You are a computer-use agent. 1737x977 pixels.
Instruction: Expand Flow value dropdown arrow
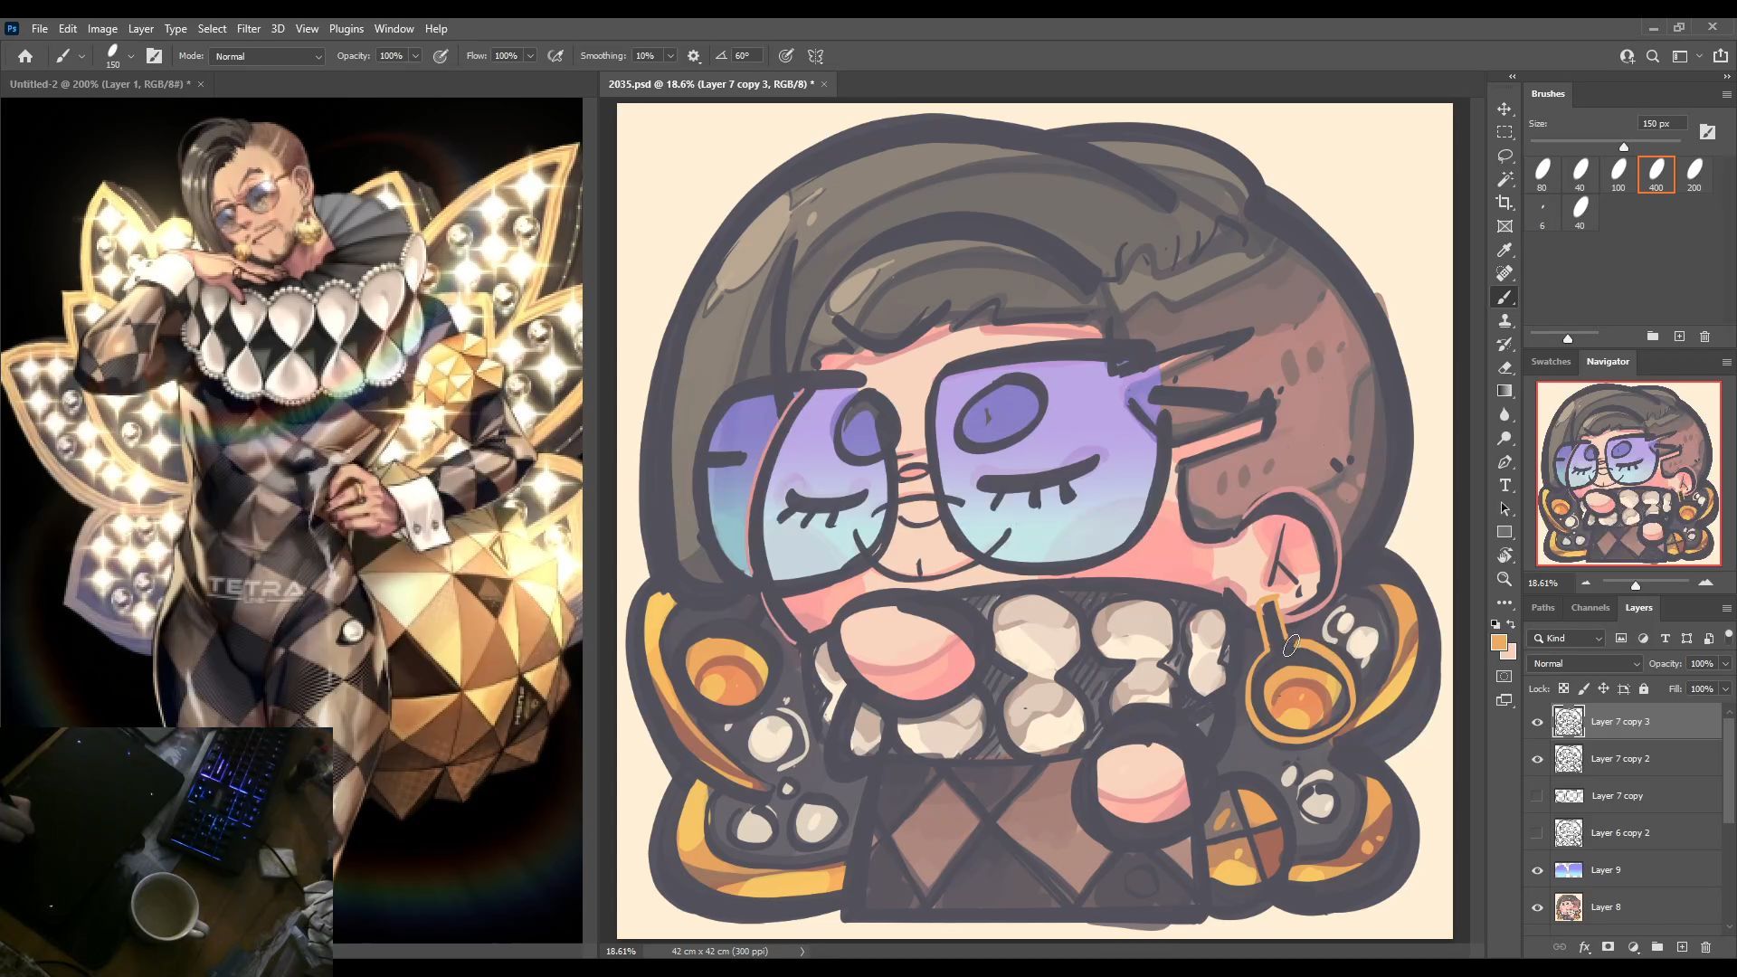click(x=530, y=56)
